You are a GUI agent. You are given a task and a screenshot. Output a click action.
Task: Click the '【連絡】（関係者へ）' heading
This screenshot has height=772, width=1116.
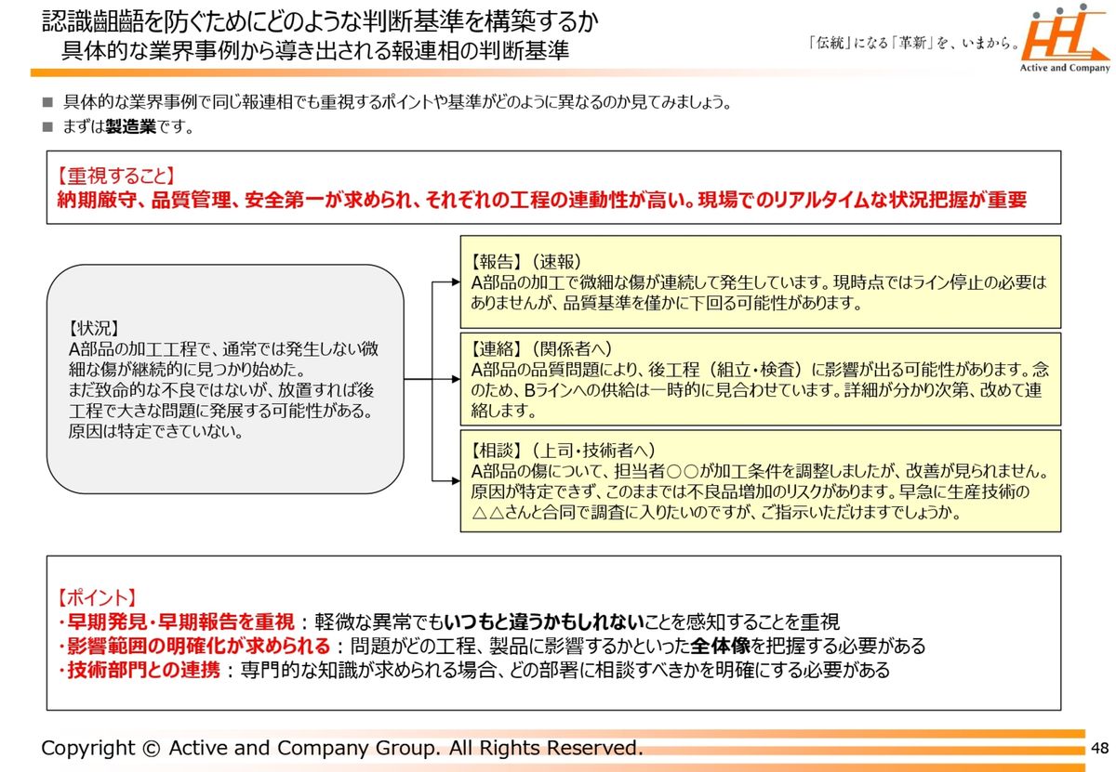coord(542,349)
